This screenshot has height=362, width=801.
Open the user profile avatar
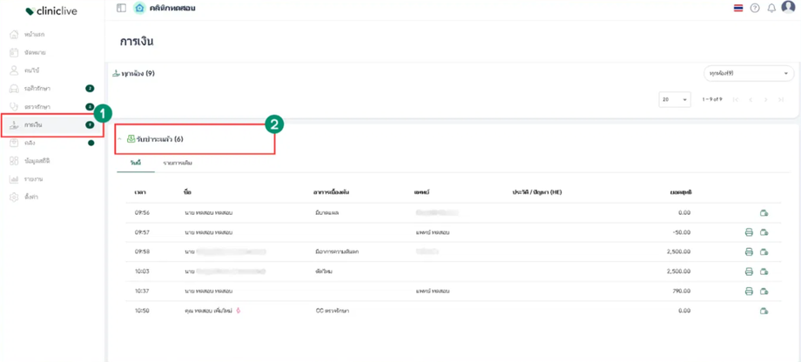coord(788,8)
